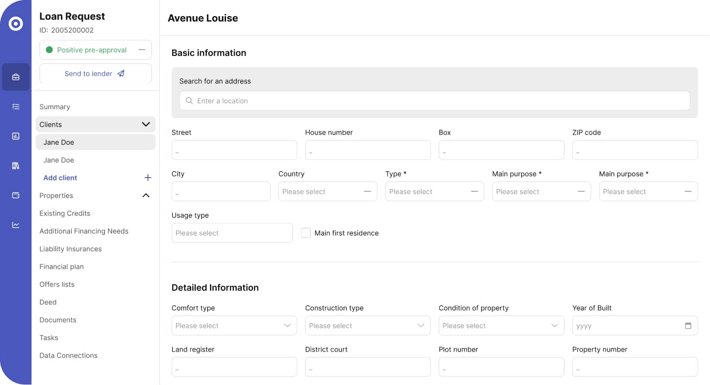Check the Main first residence checkbox

(306, 233)
